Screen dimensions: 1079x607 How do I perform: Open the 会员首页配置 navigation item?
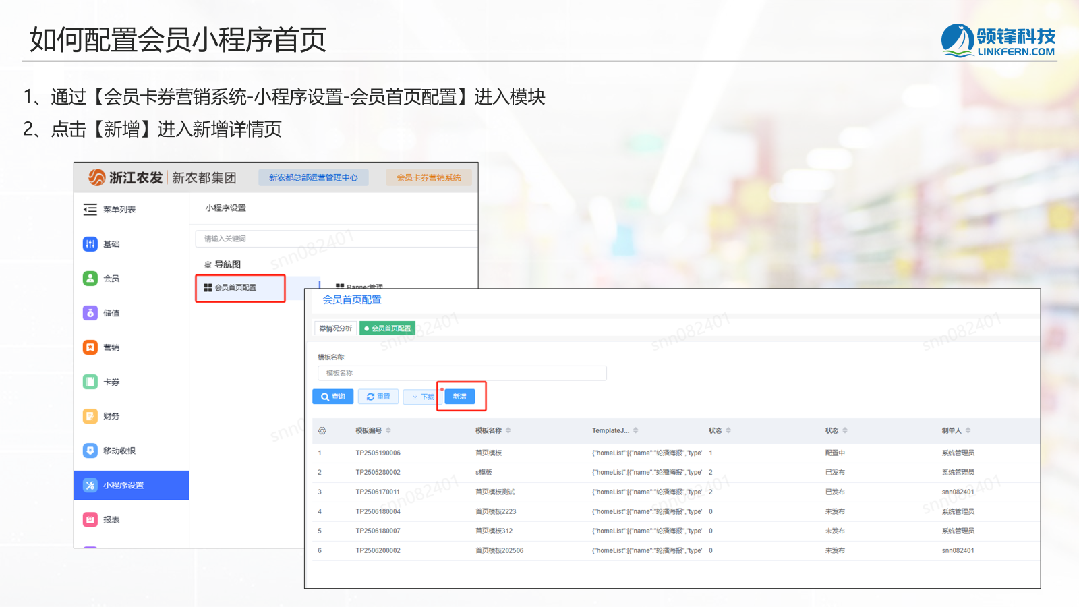pos(235,288)
